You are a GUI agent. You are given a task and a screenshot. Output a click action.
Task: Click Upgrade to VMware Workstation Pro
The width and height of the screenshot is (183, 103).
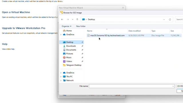click(x=23, y=28)
